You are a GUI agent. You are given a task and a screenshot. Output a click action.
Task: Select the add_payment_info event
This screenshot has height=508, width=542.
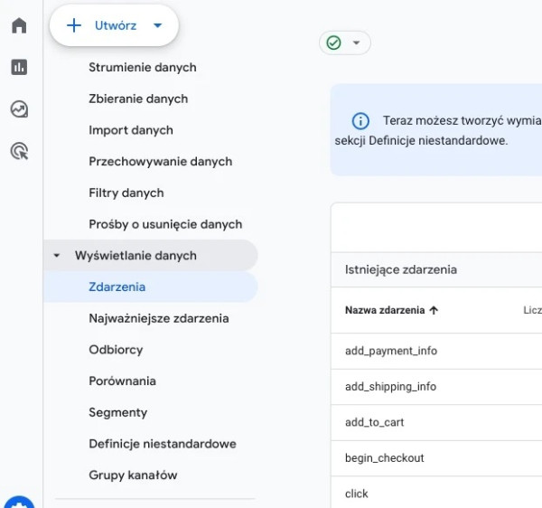click(390, 351)
